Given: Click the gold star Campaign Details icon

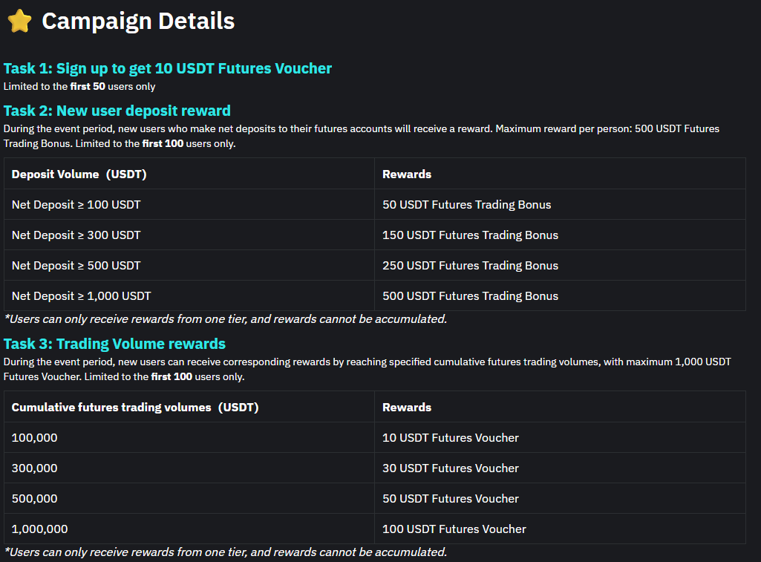Looking at the screenshot, I should (x=19, y=20).
